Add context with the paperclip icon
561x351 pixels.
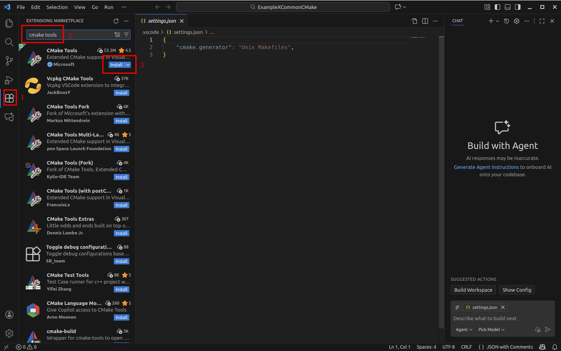point(457,307)
